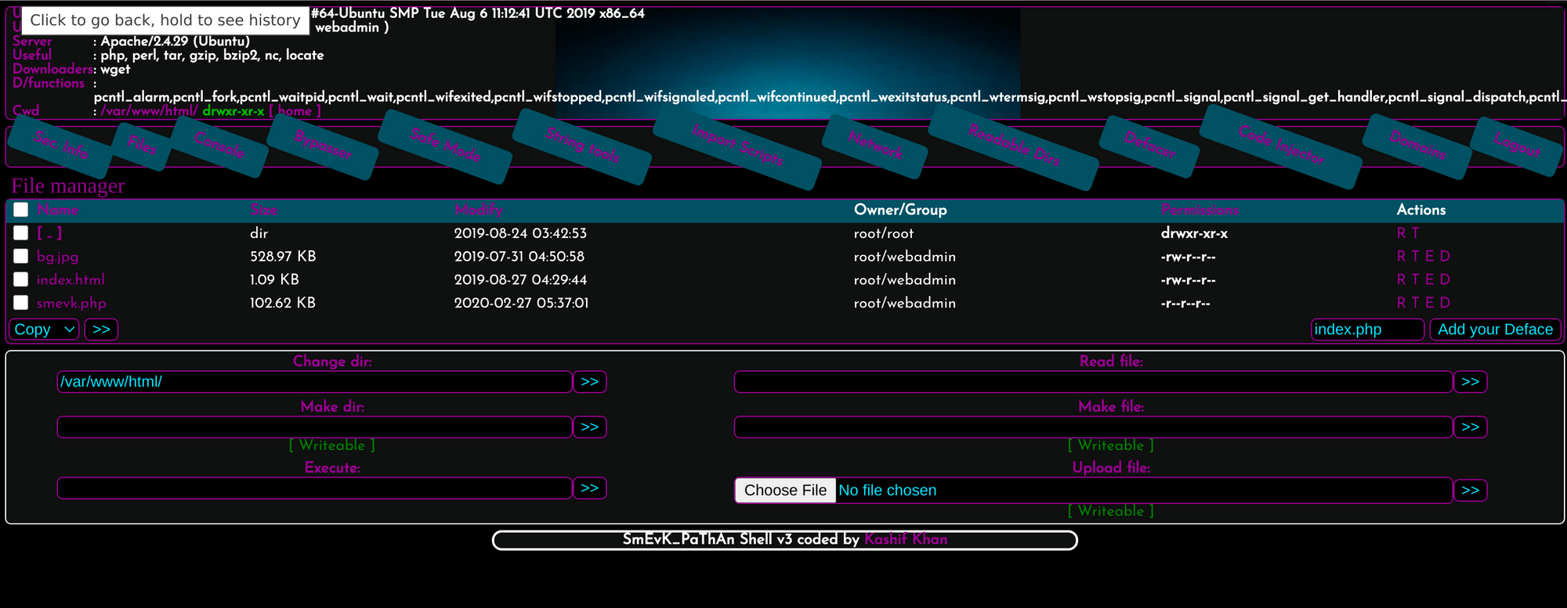Viewport: 1567px width, 608px height.
Task: Click the Add your Deface button
Action: point(1495,329)
